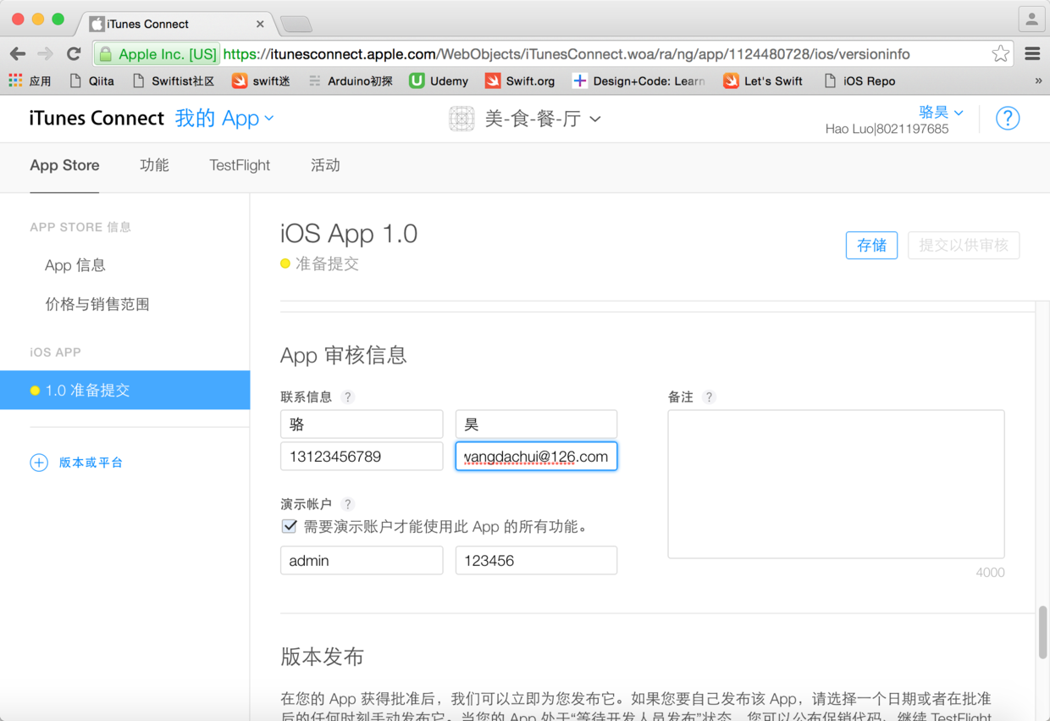Open the Let's Swift bookmark
This screenshot has width=1050, height=721.
click(x=763, y=81)
